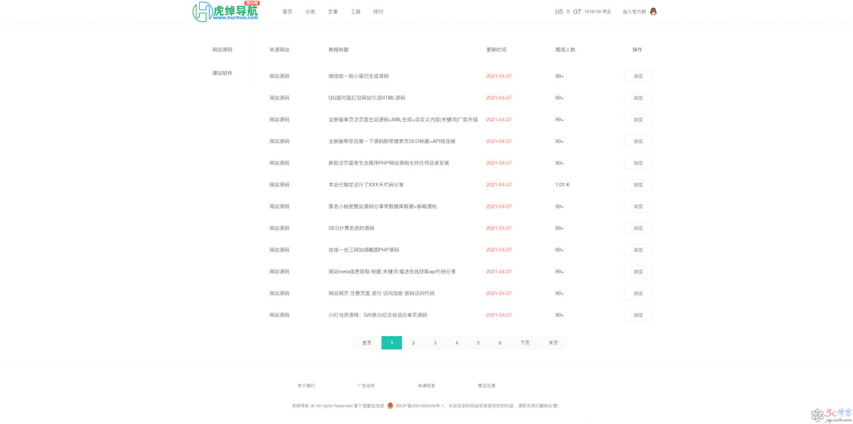The height and width of the screenshot is (424, 853).
Task: Click 更新时间 column header
Action: coord(496,49)
